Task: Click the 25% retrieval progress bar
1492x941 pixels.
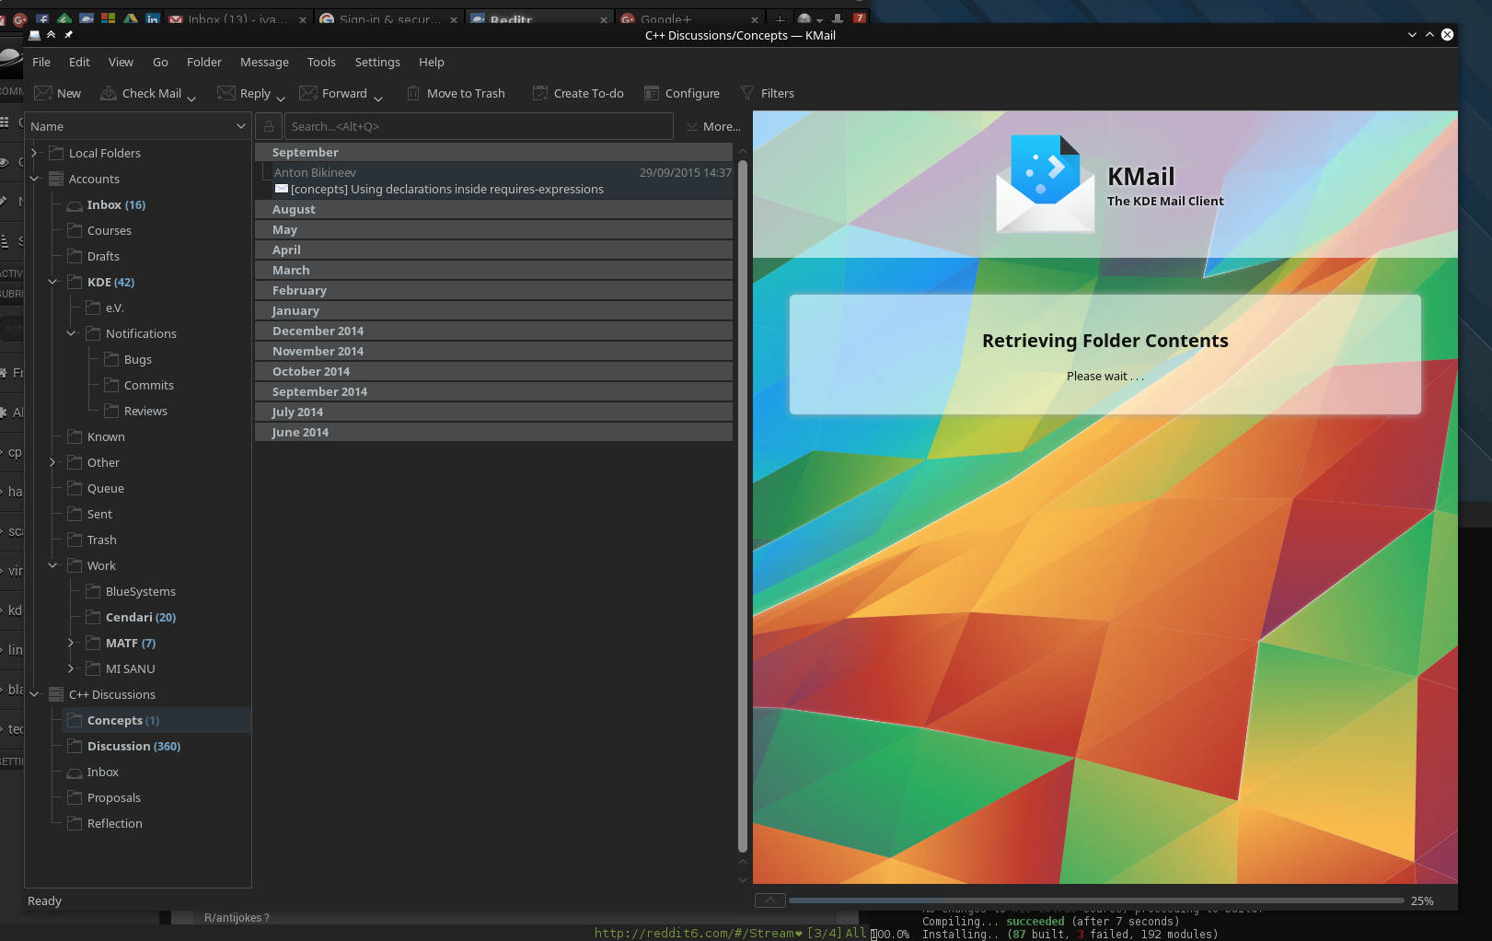Action: pyautogui.click(x=1096, y=900)
